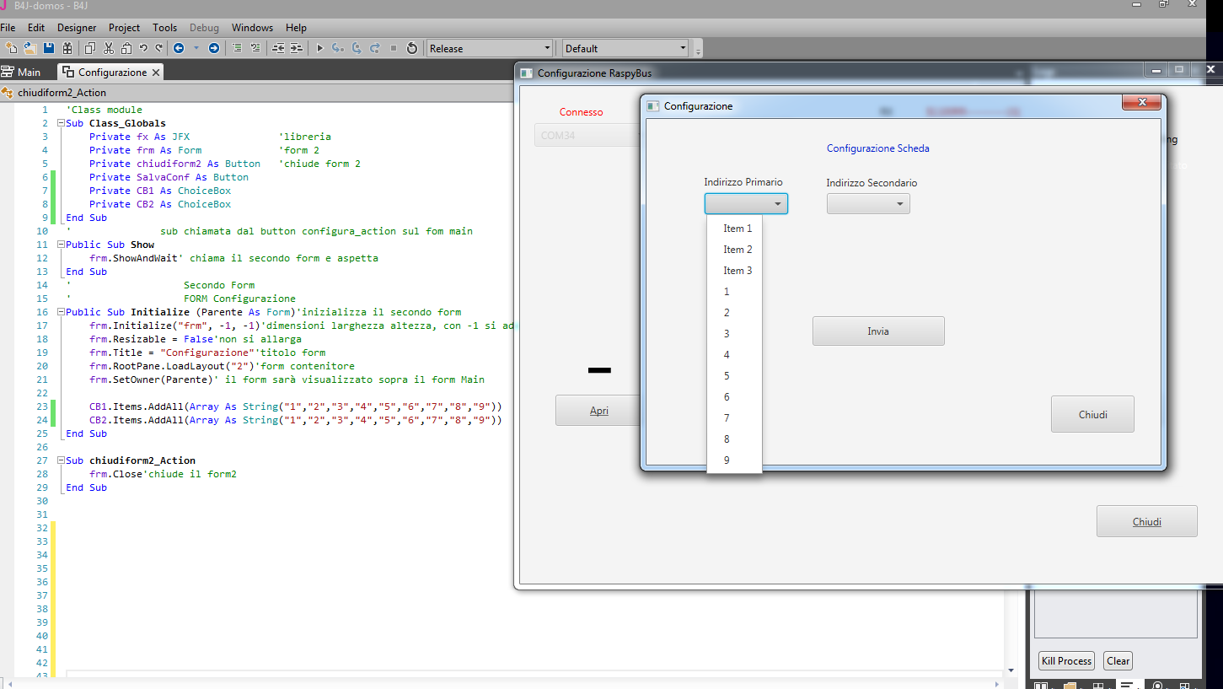Screen dimensions: 1223x689
Task: Open the Indirizzo Secondario choice box
Action: point(868,203)
